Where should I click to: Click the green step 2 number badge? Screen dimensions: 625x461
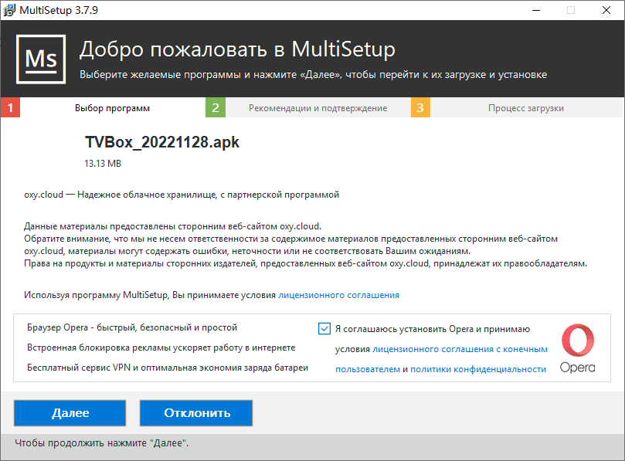coord(216,108)
